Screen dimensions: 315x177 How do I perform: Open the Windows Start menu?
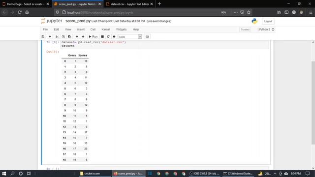[x=4, y=174]
